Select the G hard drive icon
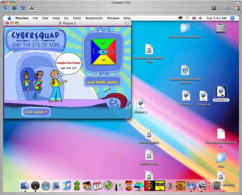The height and width of the screenshot is (195, 242). 221,28
